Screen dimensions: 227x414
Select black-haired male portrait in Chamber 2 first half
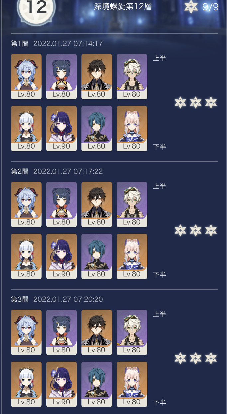click(x=97, y=205)
